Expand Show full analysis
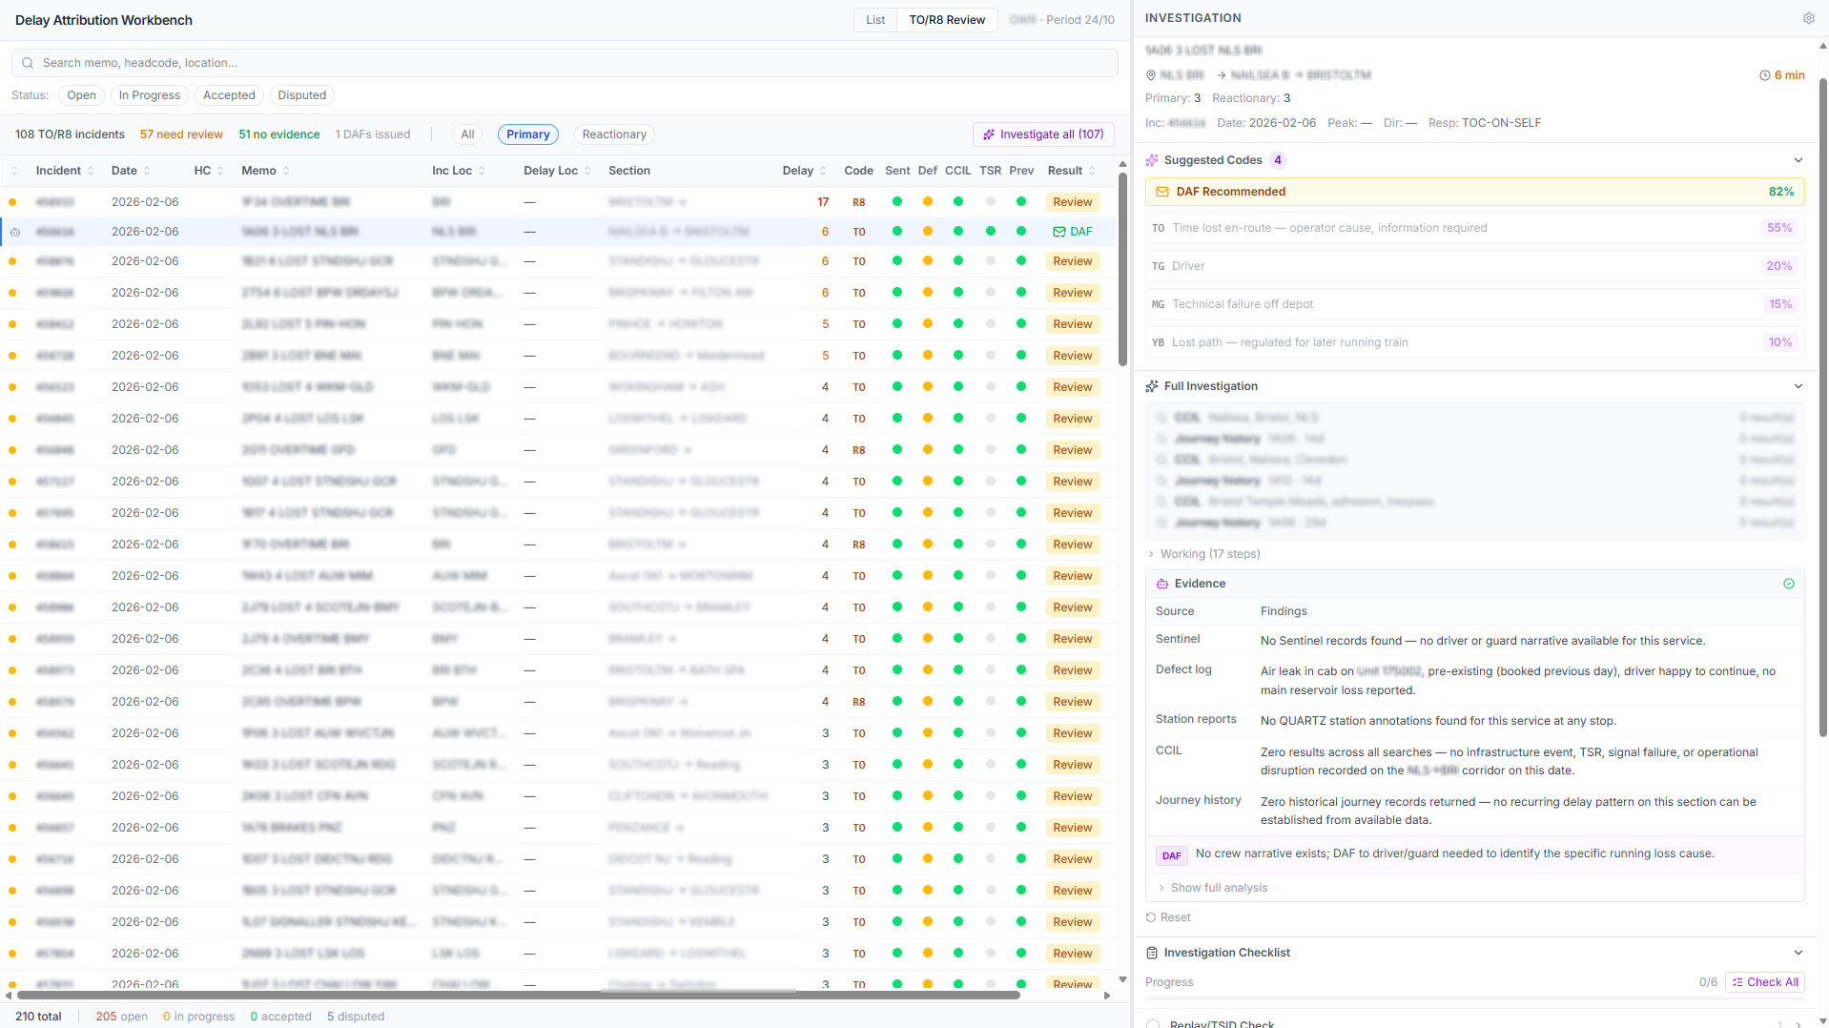The width and height of the screenshot is (1829, 1028). click(1212, 888)
